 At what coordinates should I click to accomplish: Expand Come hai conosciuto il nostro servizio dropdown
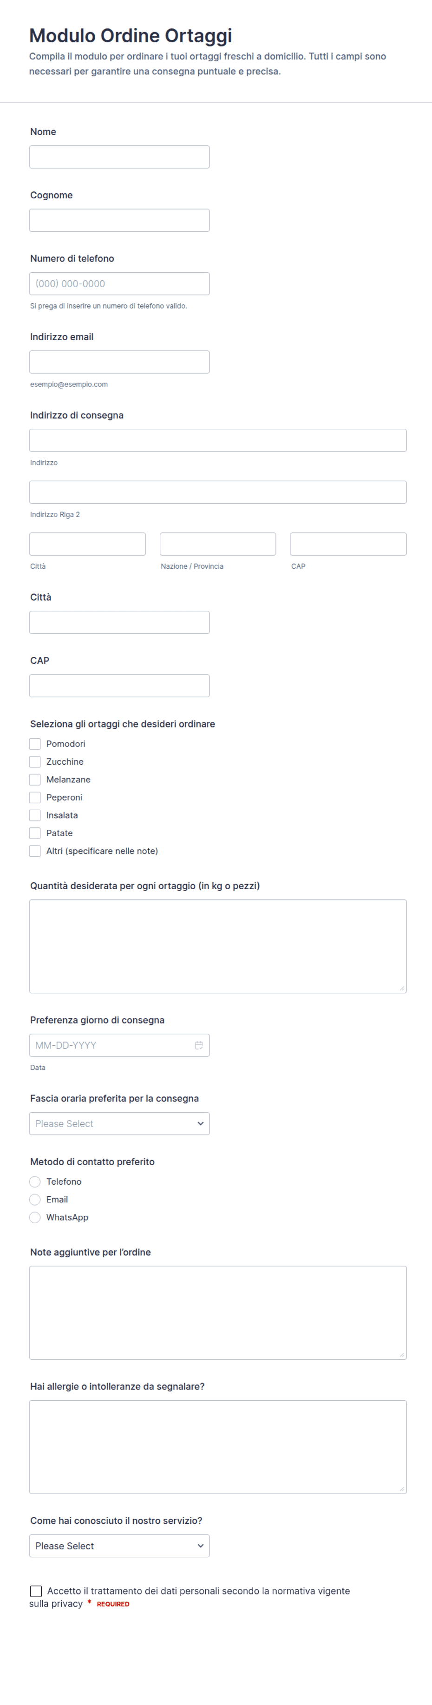(x=119, y=1546)
